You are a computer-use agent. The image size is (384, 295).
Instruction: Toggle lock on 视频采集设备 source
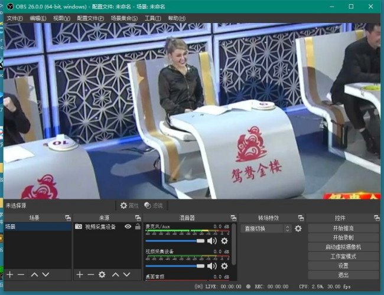tap(138, 227)
